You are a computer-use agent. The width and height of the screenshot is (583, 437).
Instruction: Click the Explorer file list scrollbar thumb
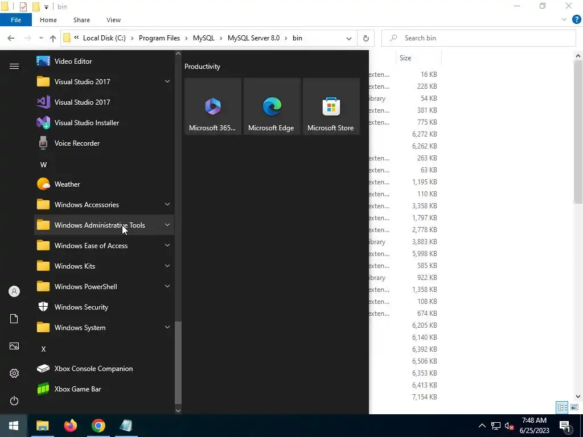tap(578, 131)
